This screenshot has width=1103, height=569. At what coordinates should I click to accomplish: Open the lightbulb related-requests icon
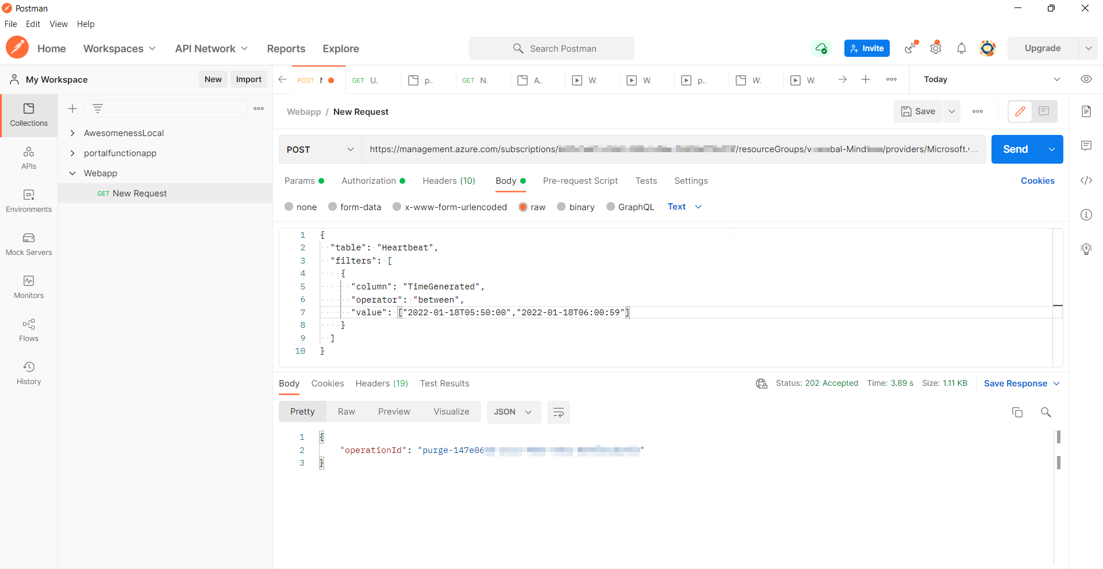pos(1086,249)
